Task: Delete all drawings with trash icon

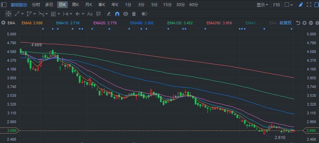Action: (x=134, y=14)
